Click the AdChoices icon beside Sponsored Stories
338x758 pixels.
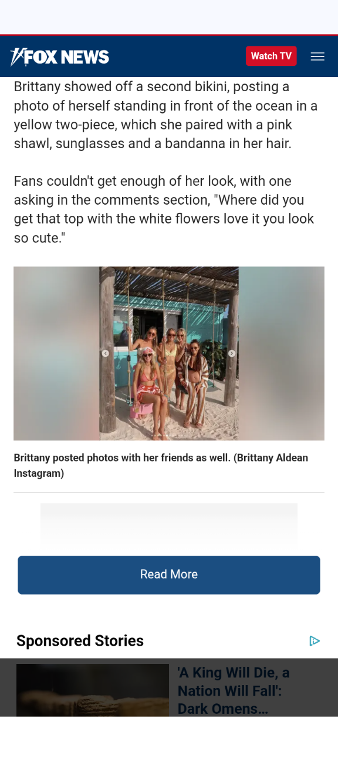pos(315,640)
